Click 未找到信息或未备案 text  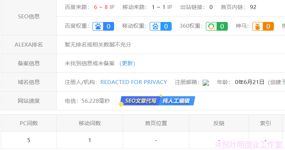(90, 63)
